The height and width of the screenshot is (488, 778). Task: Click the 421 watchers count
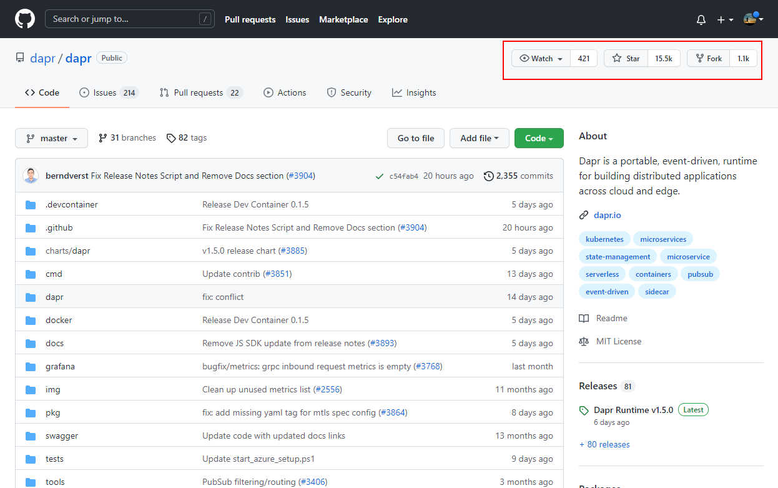[x=584, y=58]
